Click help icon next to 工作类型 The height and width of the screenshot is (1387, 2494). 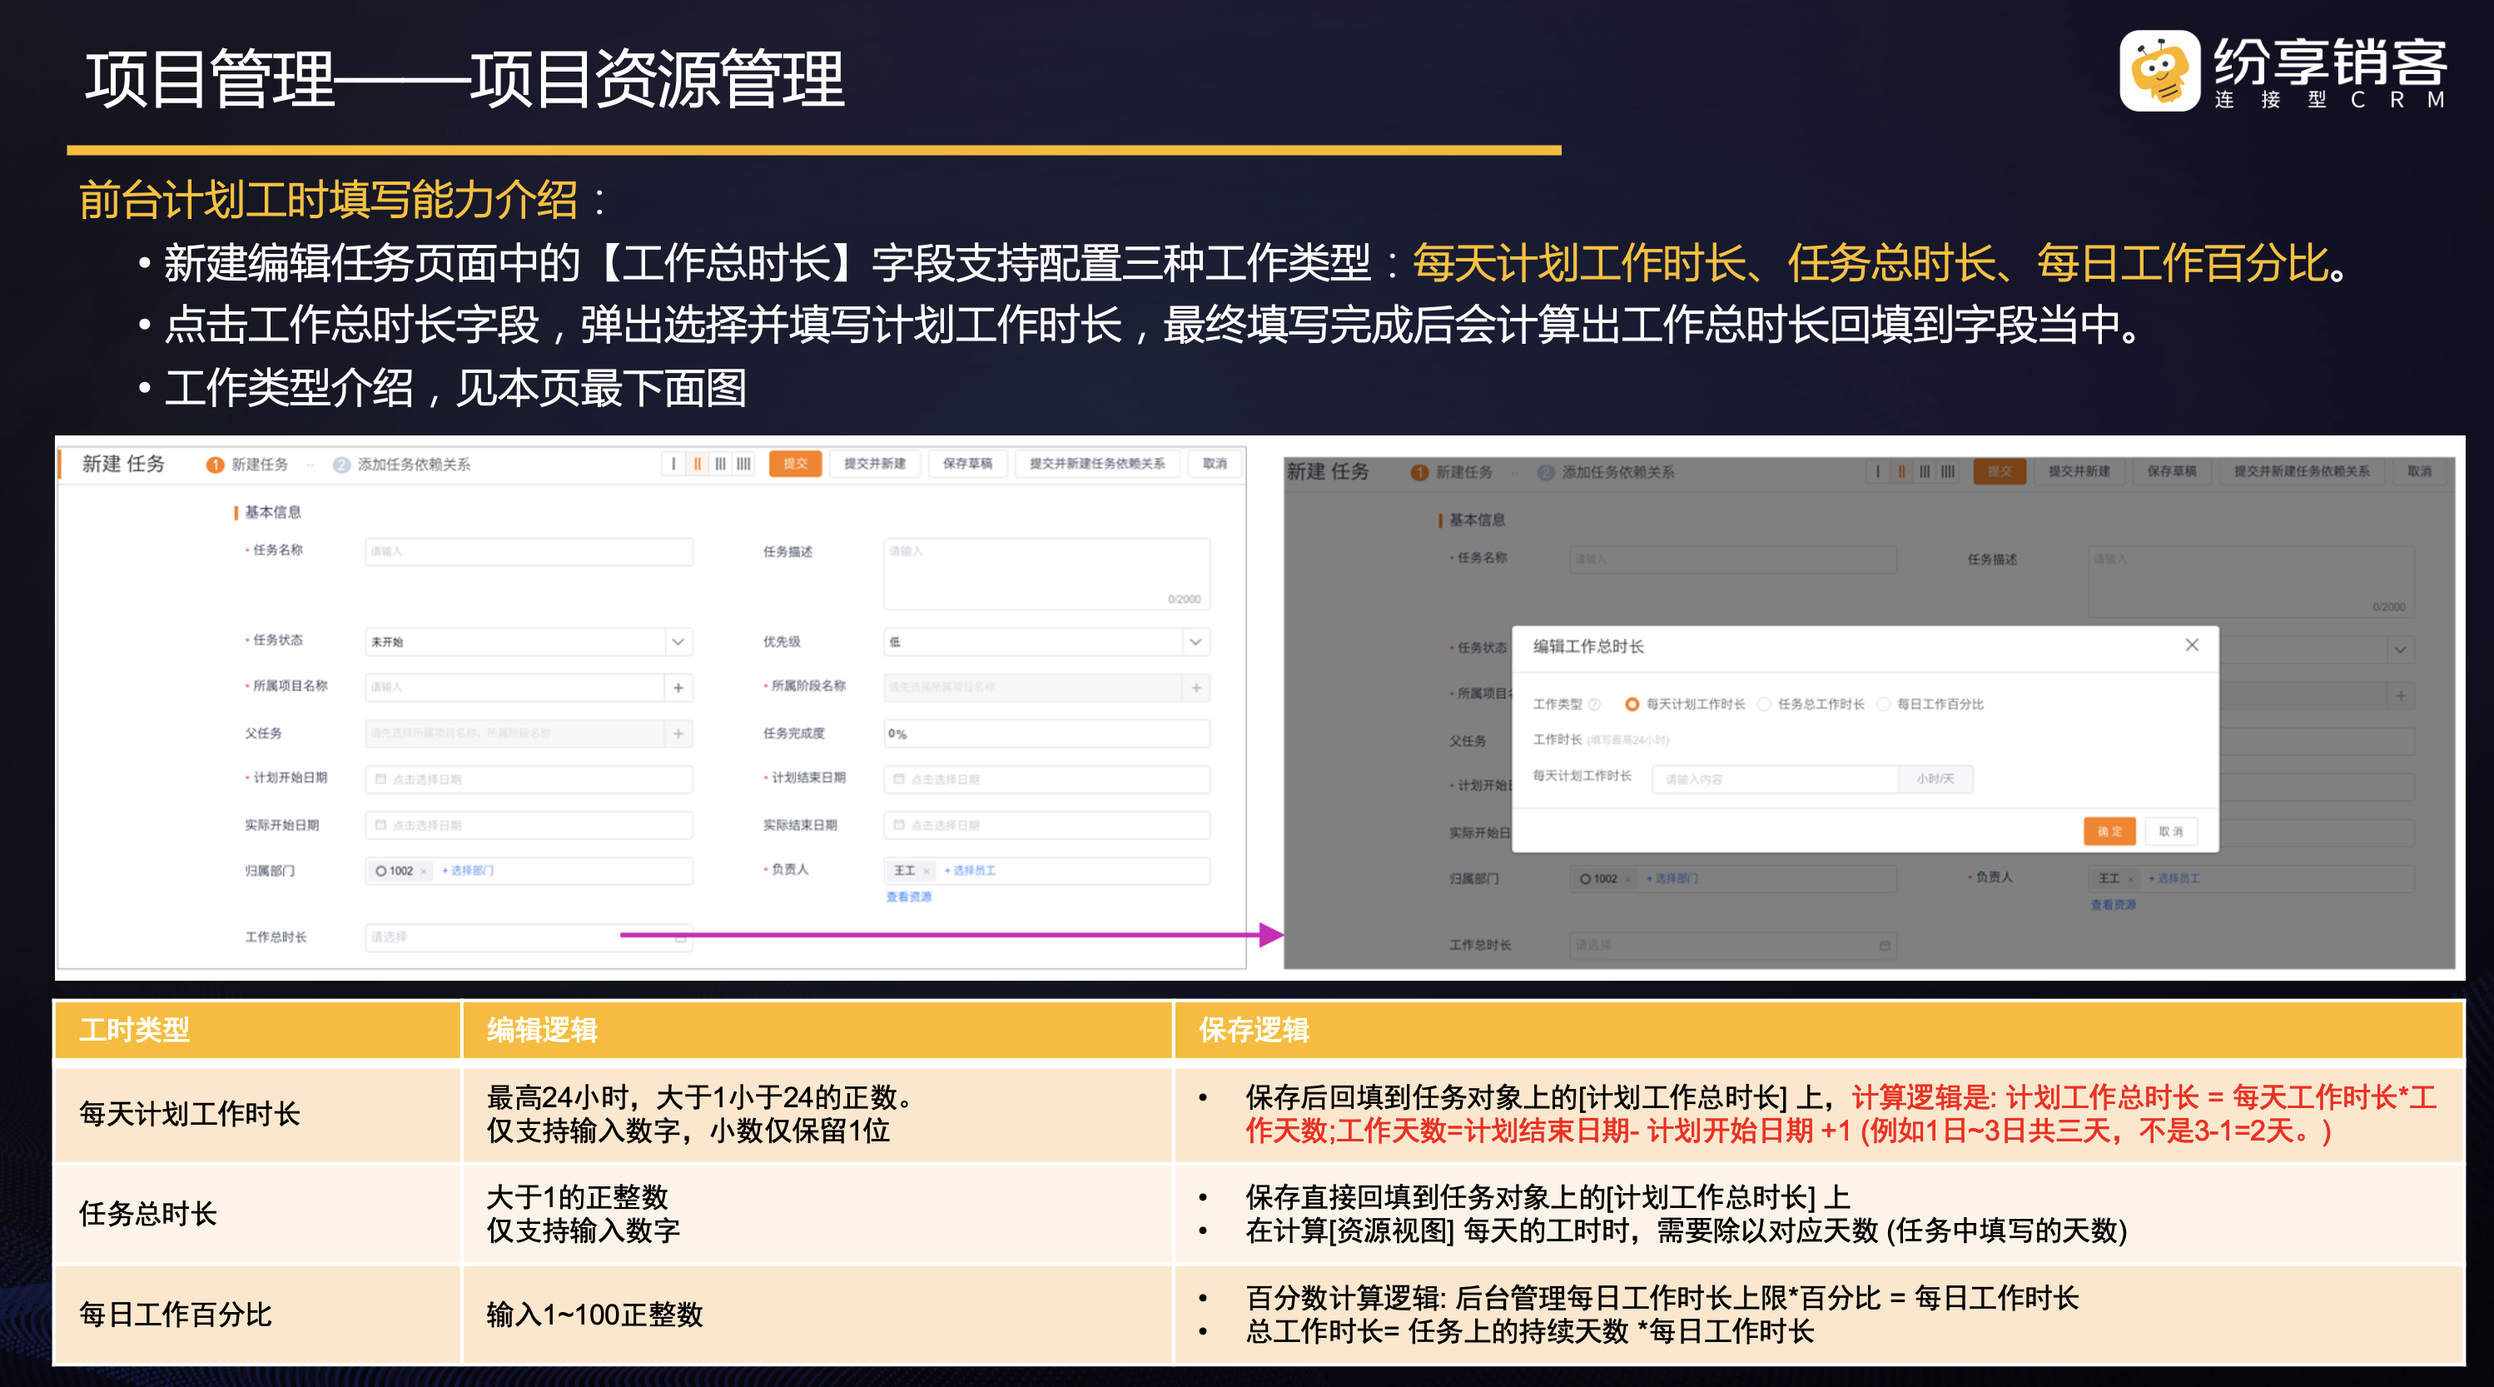(x=1595, y=704)
